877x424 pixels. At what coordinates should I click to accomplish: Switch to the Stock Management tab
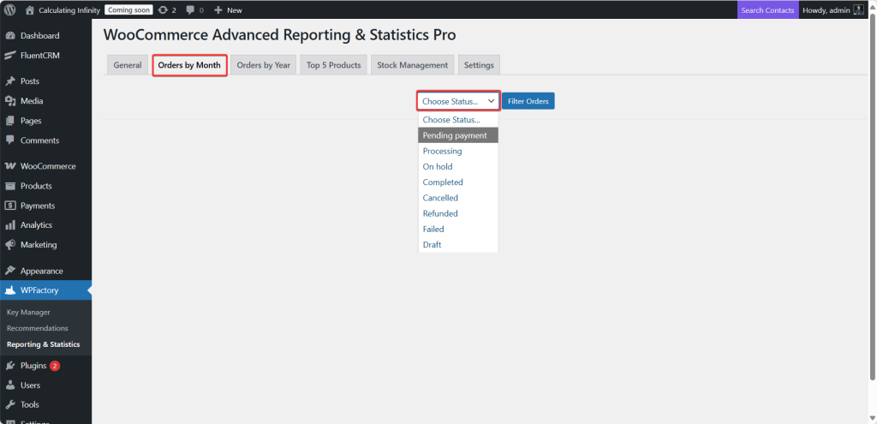tap(412, 65)
